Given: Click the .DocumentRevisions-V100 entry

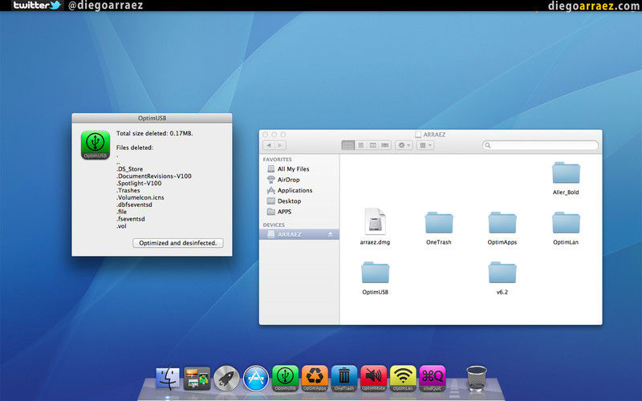Looking at the screenshot, I should tap(153, 176).
